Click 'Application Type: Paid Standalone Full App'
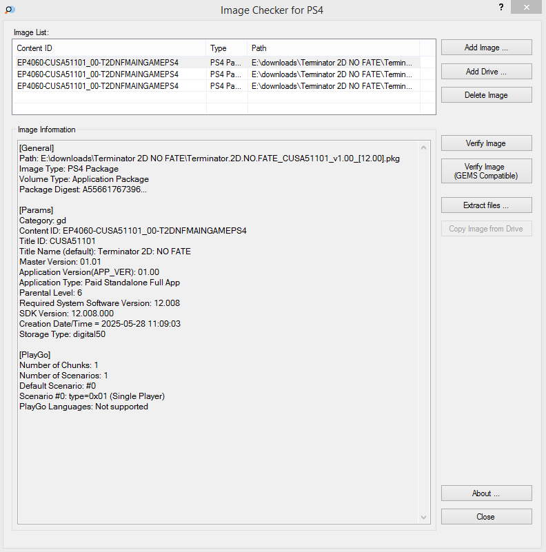This screenshot has height=552, width=546. [x=99, y=283]
